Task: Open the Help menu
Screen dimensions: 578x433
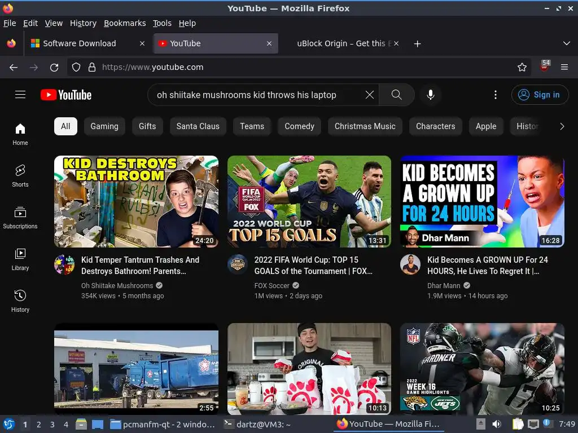Action: pos(187,23)
